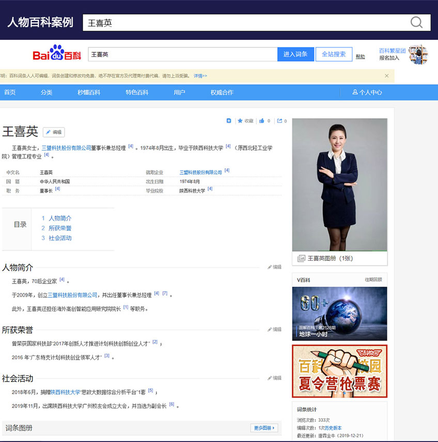Open 历史版本 link
The height and width of the screenshot is (442, 438).
[x=333, y=428]
